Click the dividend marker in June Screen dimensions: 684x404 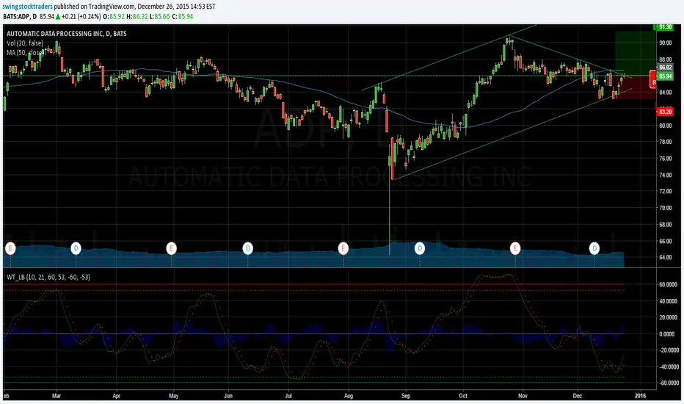pyautogui.click(x=248, y=248)
